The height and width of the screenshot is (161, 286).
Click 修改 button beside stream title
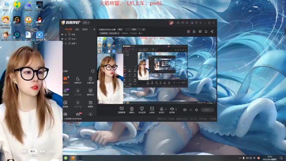120,29
